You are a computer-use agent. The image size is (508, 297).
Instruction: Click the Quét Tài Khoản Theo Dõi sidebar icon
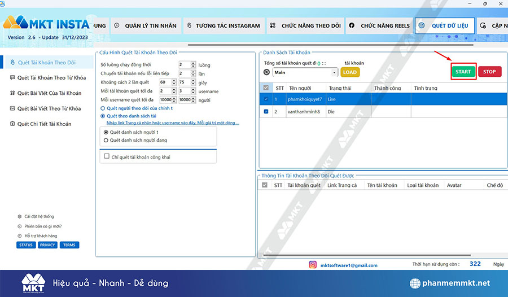click(x=12, y=62)
